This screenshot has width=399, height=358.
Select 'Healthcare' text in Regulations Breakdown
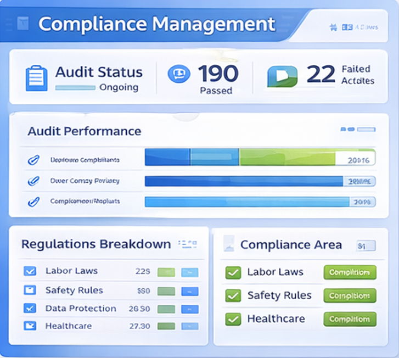click(x=69, y=326)
